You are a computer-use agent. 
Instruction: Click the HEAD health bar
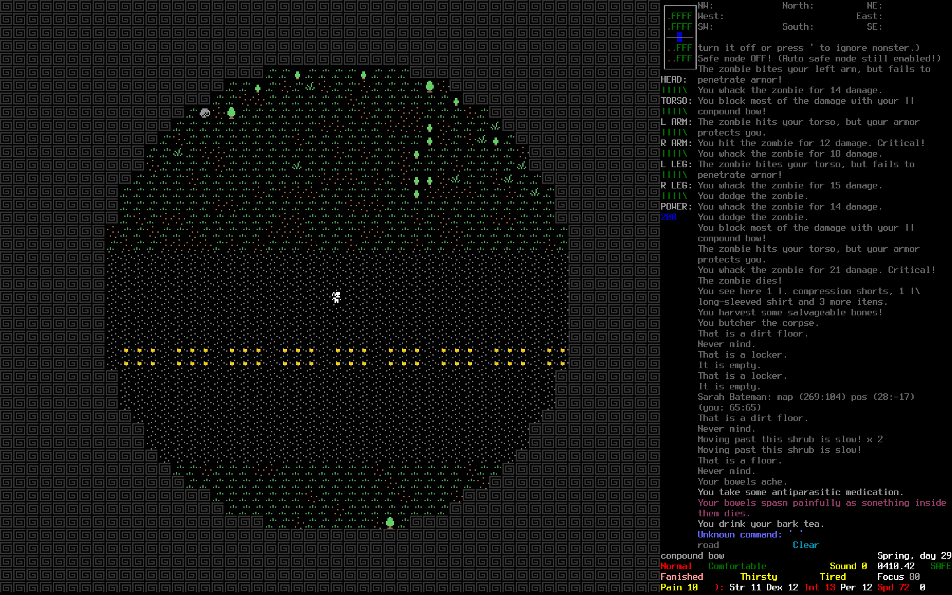point(674,90)
